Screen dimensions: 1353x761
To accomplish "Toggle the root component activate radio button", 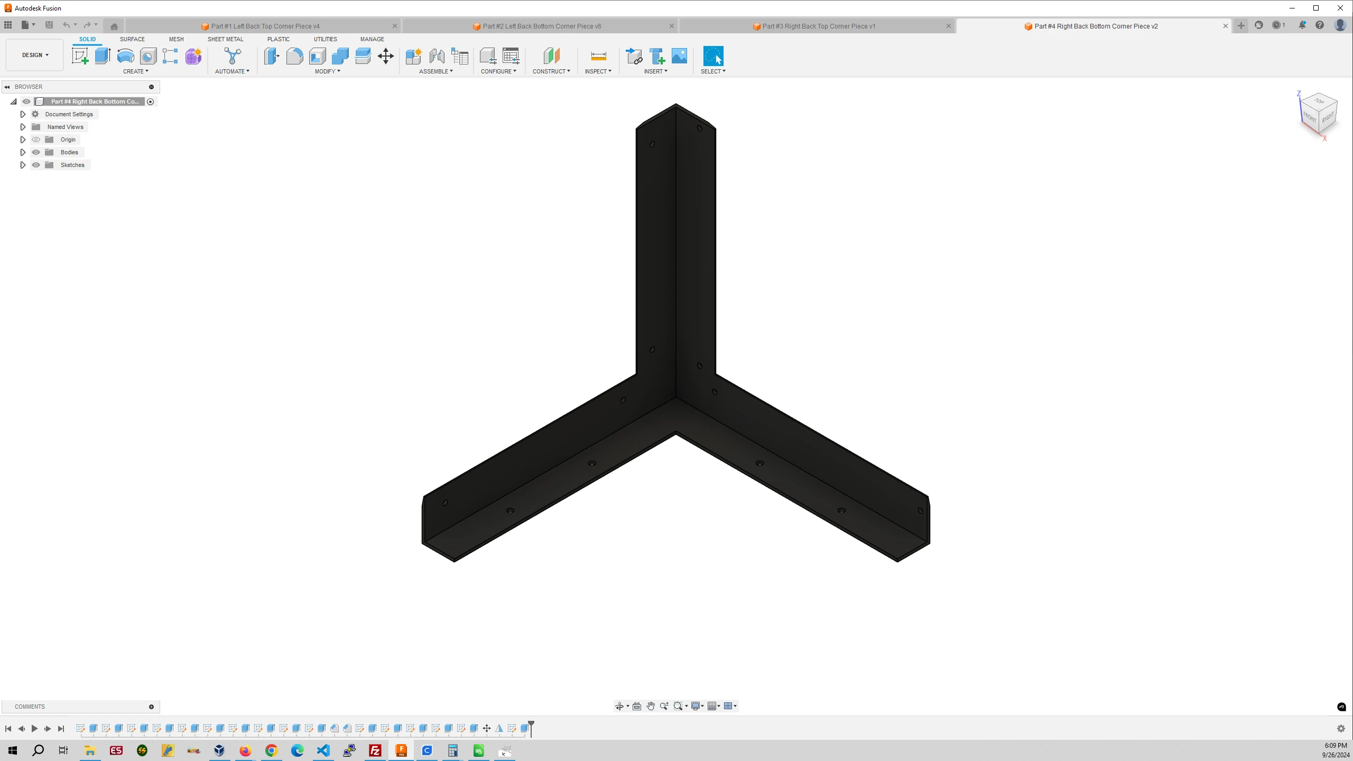I will point(151,101).
